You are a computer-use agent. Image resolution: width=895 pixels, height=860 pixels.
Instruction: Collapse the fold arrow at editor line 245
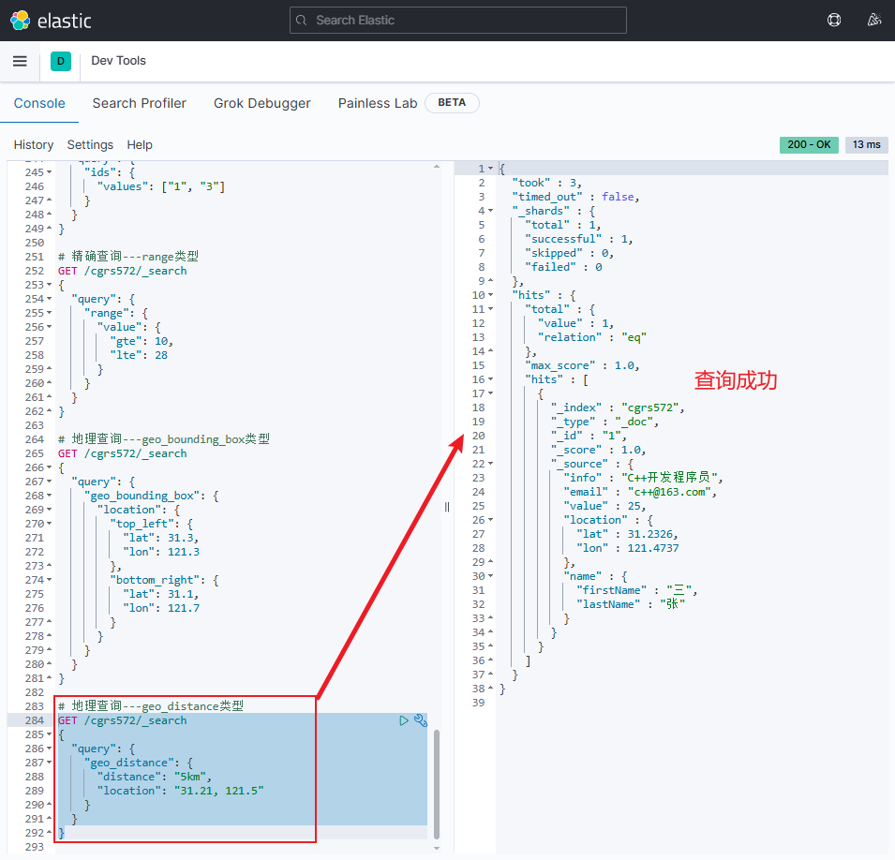pos(49,172)
